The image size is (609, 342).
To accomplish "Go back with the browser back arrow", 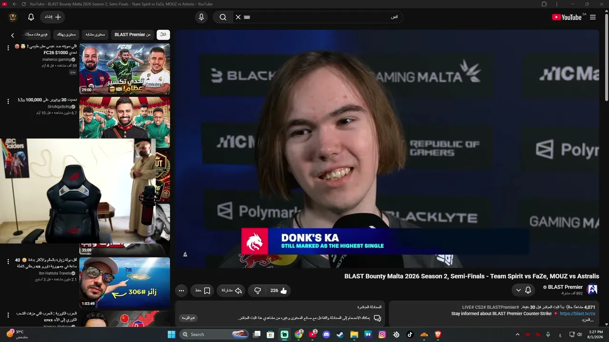I will [14, 4].
